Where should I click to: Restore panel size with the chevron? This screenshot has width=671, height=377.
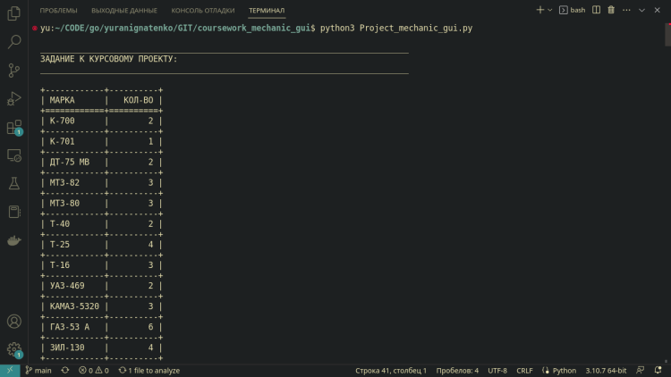[642, 10]
